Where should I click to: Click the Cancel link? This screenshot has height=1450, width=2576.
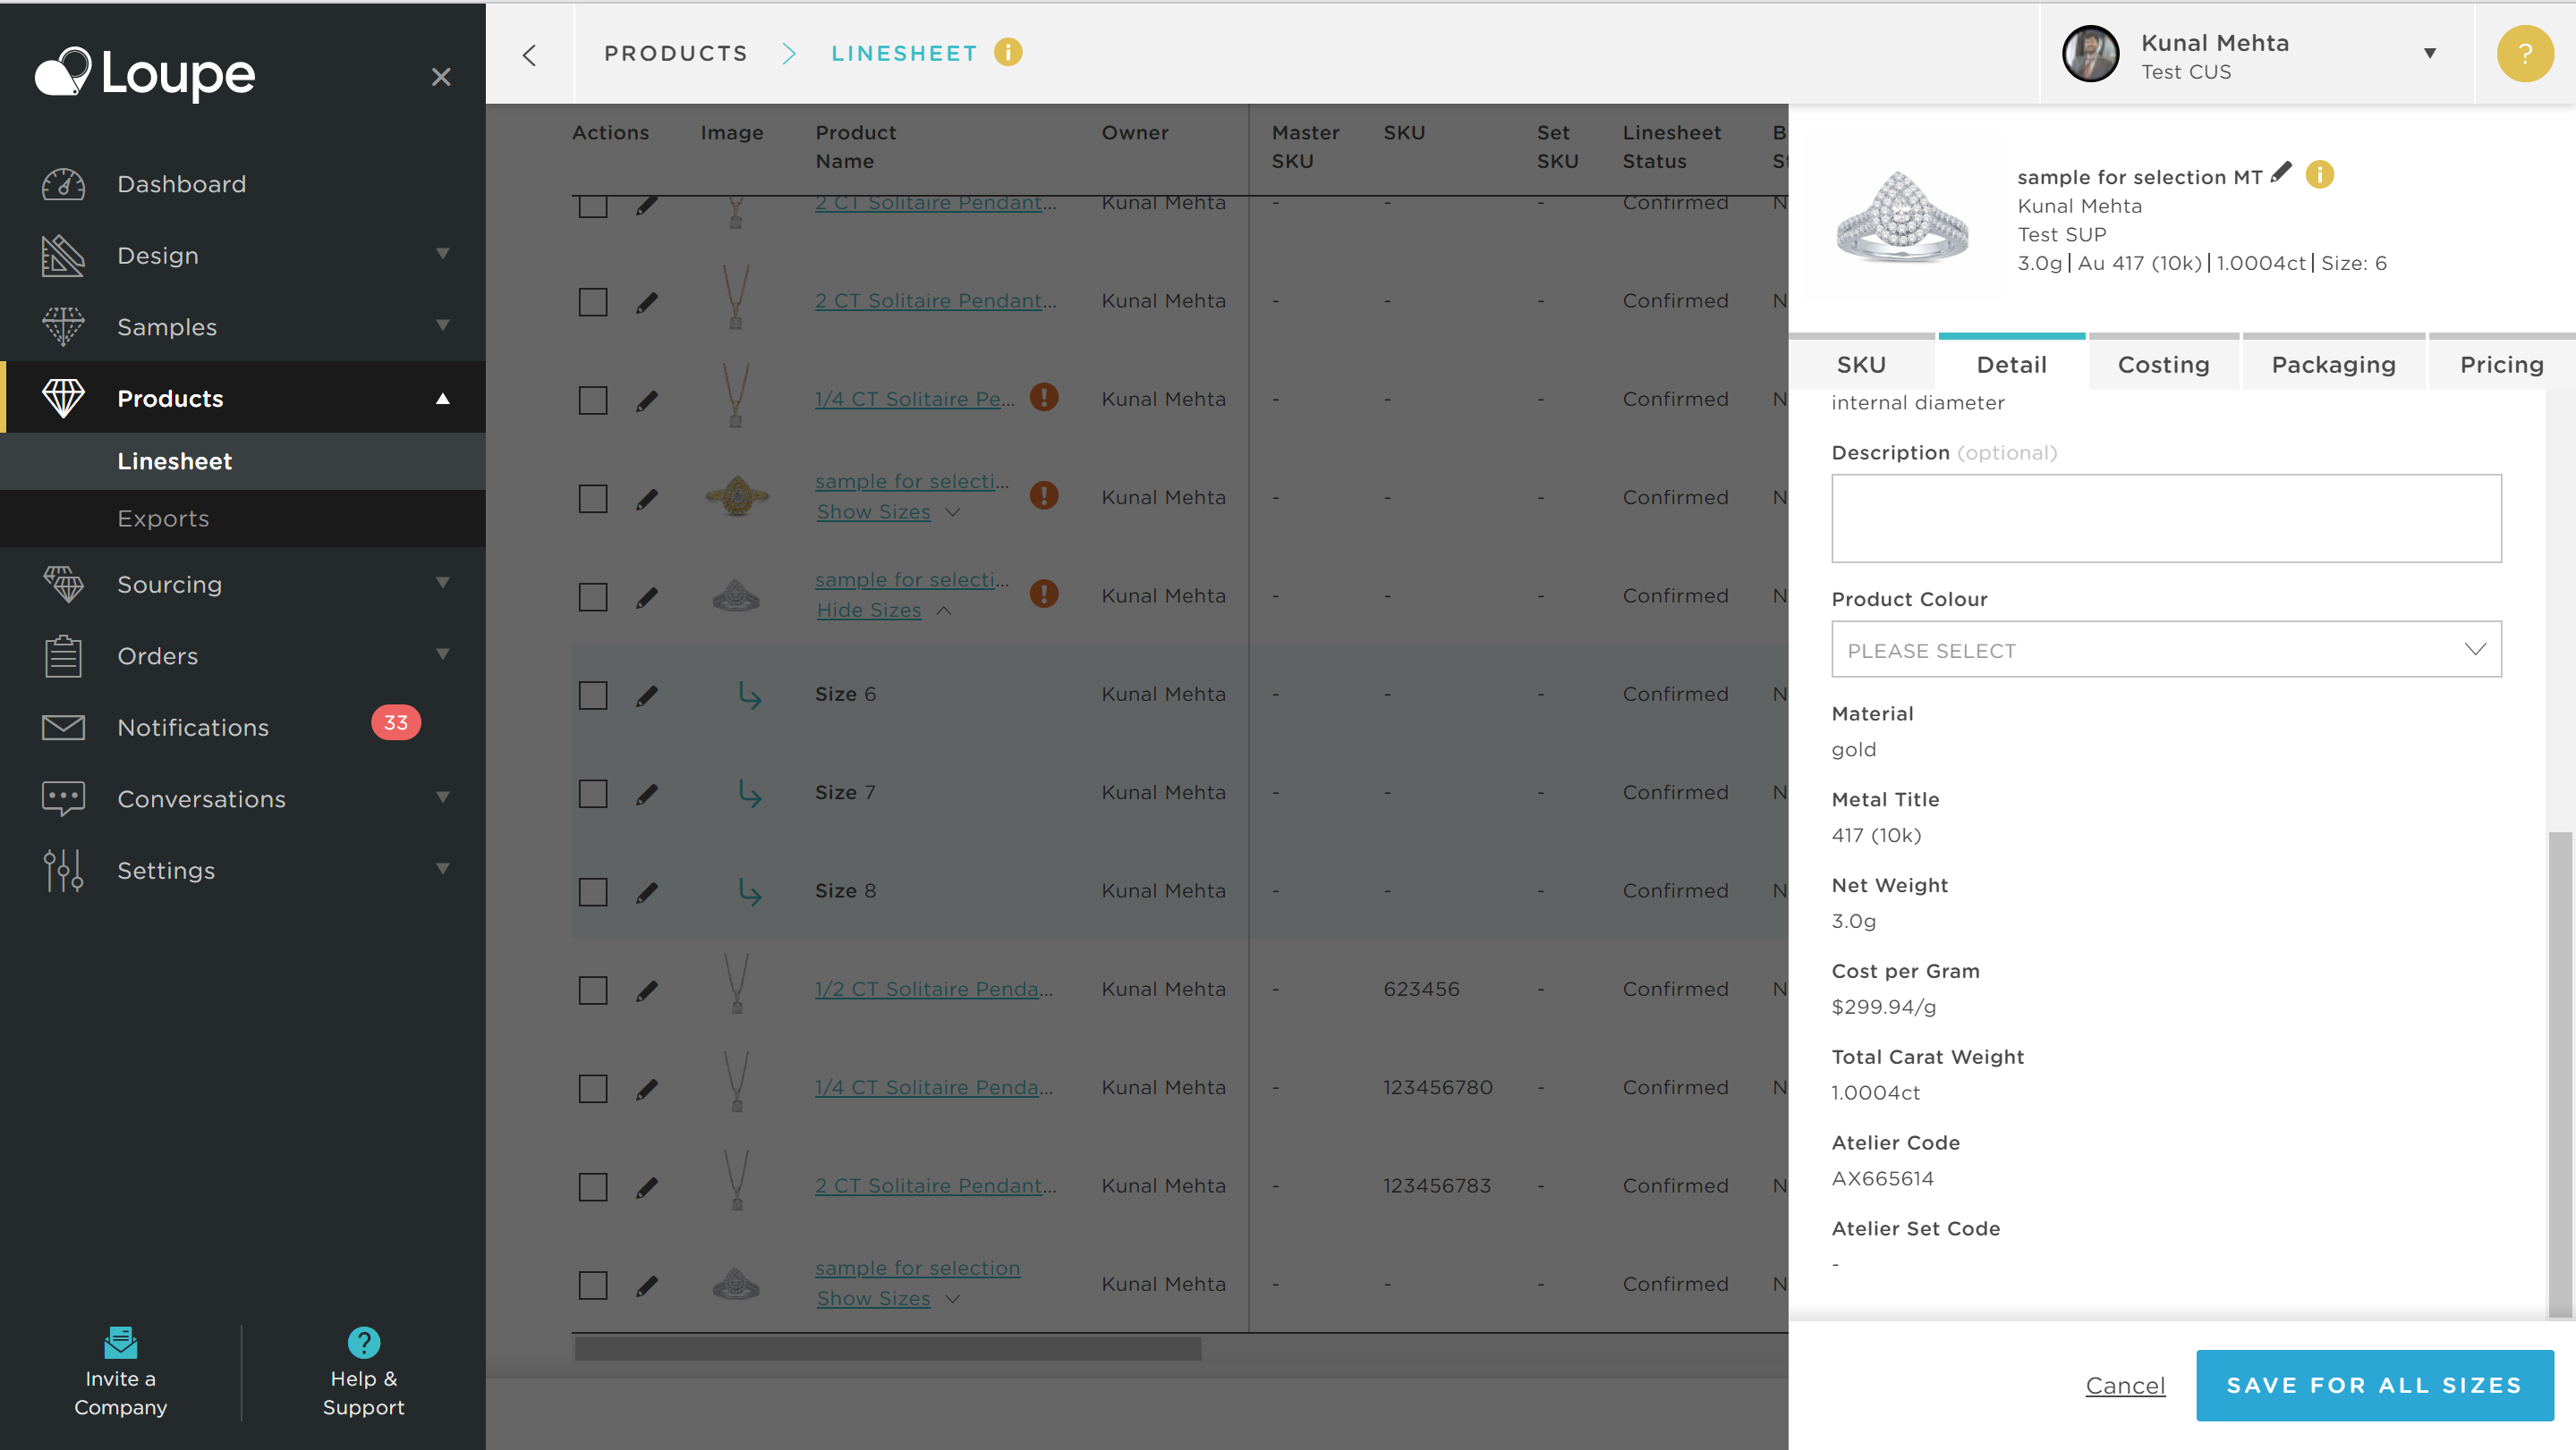click(2125, 1385)
